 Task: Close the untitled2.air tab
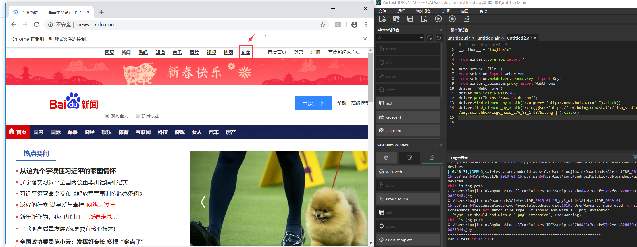[x=535, y=38]
